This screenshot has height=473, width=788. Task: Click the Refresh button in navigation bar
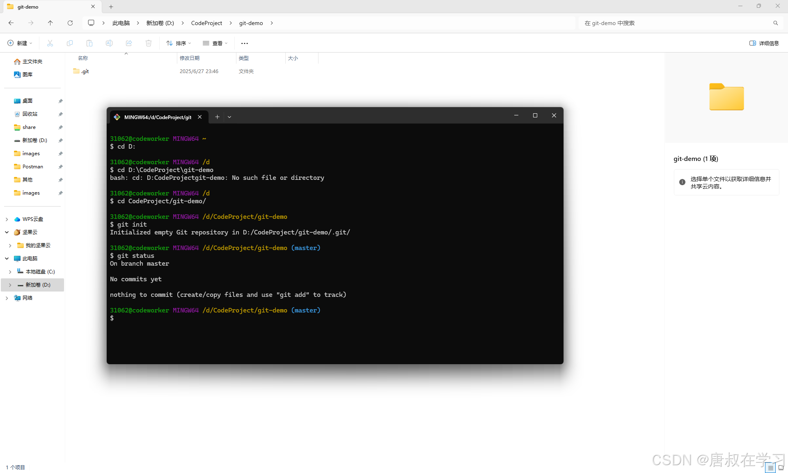70,23
